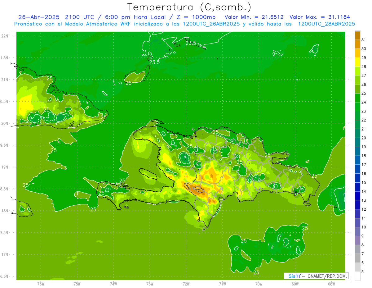Image resolution: width=372 pixels, height=288 pixels.
Task: Click the legend value "20"
Action: click(364, 138)
